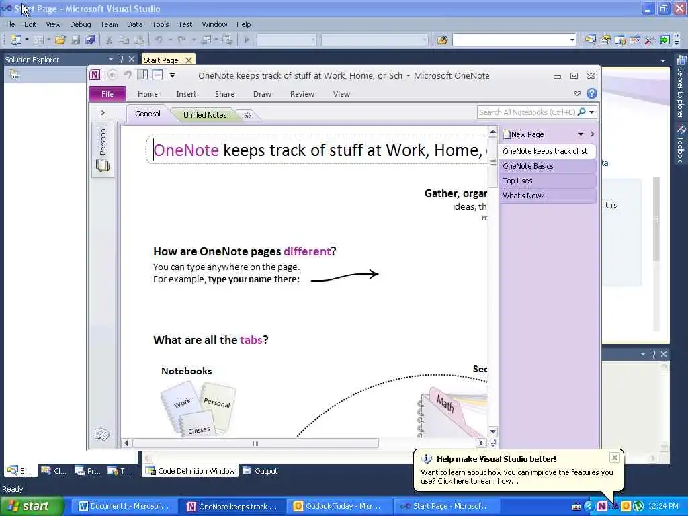Toggle auto-hide pin on lower right panel
688x516 pixels.
[653, 353]
